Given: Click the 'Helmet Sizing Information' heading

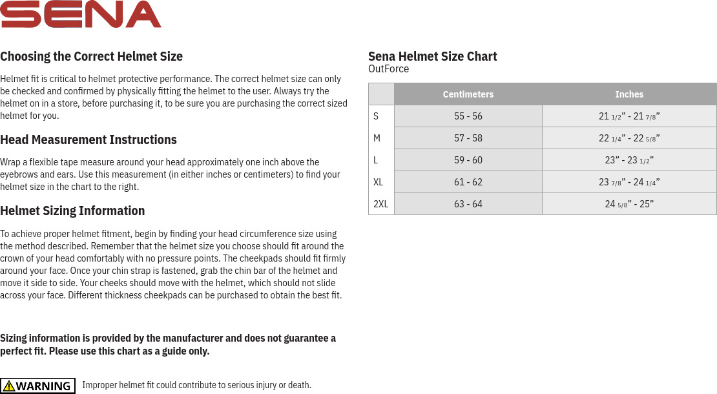Looking at the screenshot, I should click(72, 211).
